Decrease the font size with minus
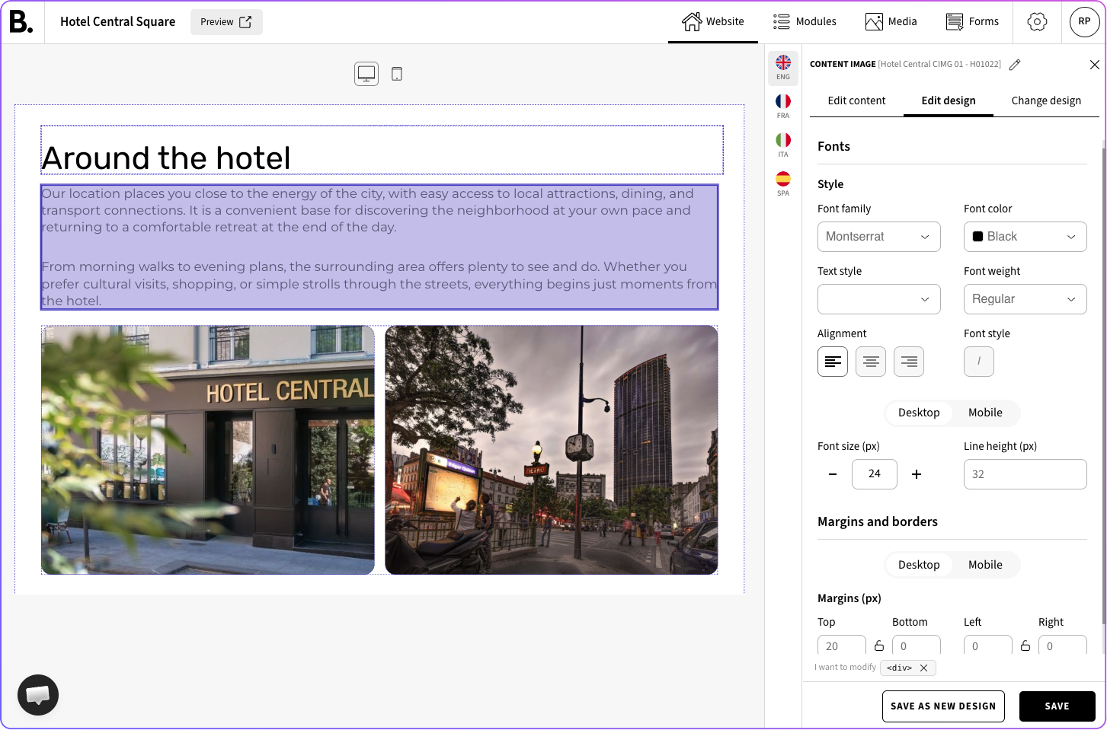The width and height of the screenshot is (1107, 730). pyautogui.click(x=833, y=474)
